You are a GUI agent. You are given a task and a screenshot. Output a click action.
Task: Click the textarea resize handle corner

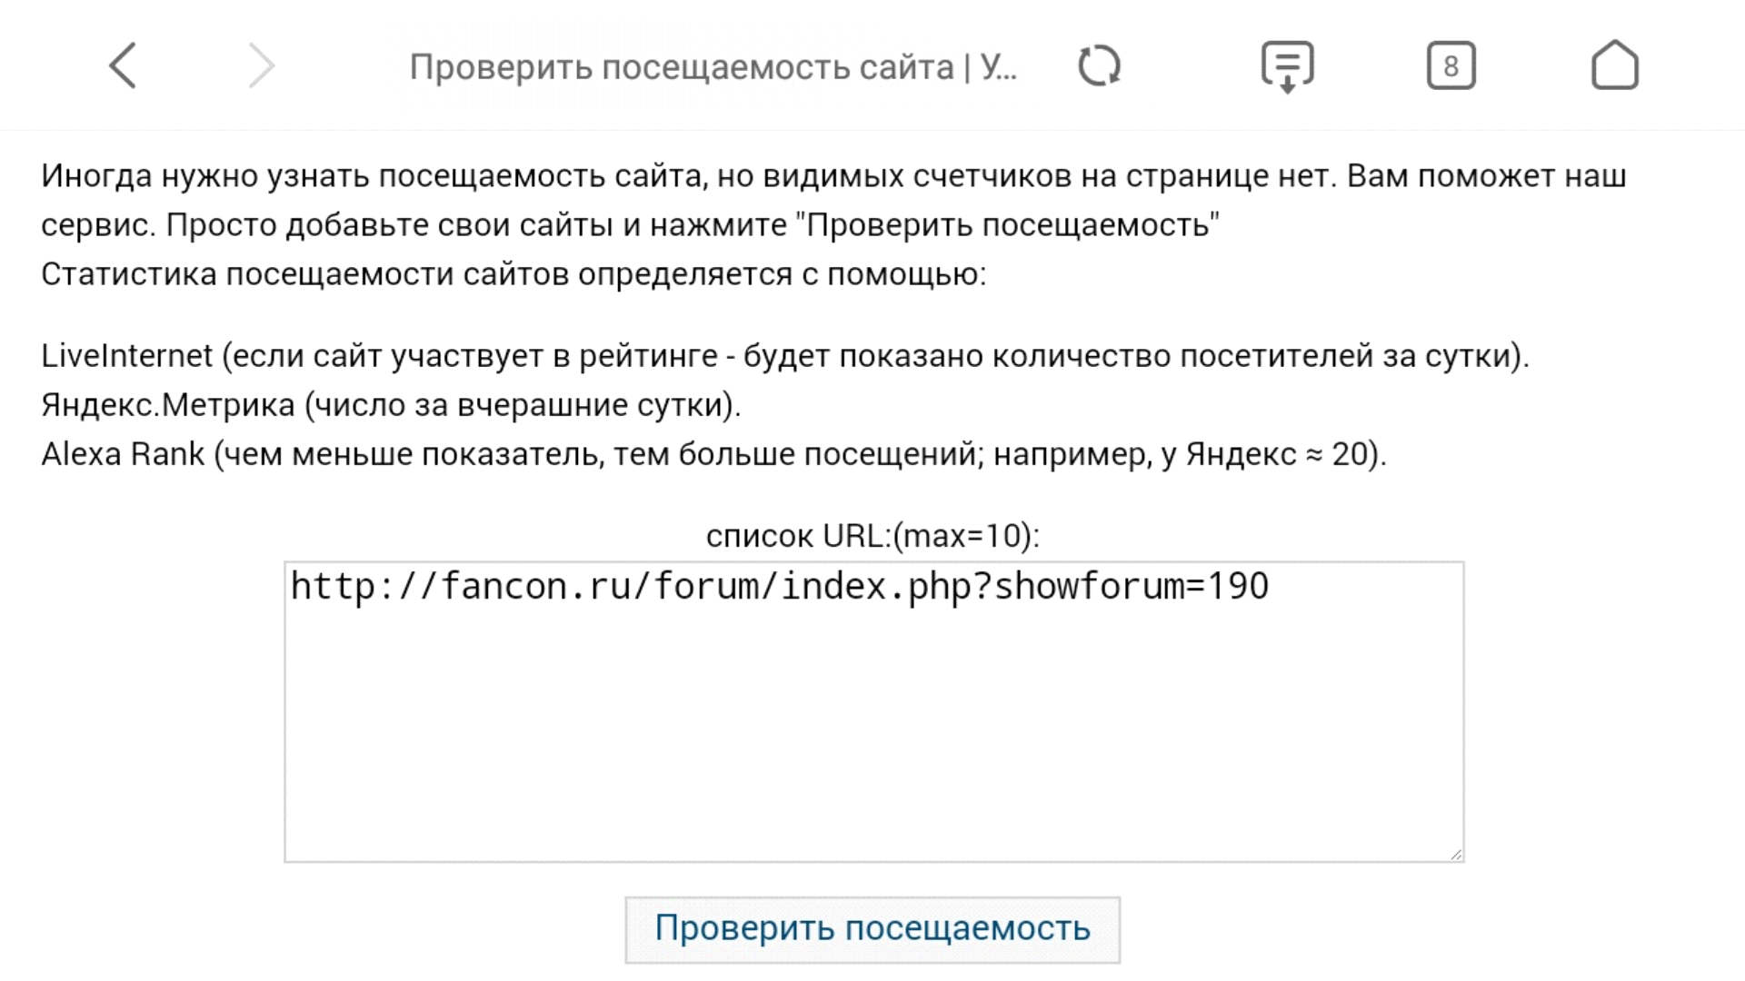point(1455,854)
